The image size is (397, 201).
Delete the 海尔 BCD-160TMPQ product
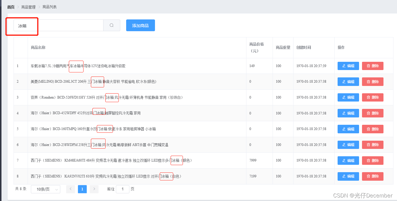coord(373,129)
